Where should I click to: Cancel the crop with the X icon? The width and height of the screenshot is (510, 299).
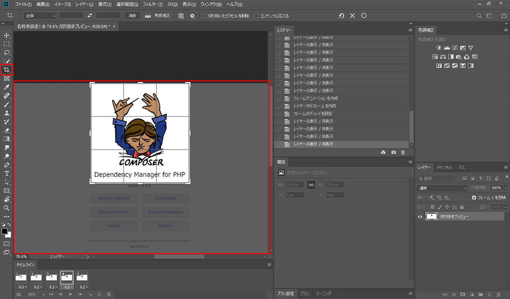(352, 15)
